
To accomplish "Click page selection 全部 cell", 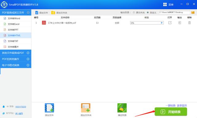I will point(117,23).
